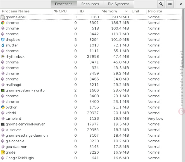Select the gnote process name
The width and height of the screenshot is (185, 162).
coord(11,152)
